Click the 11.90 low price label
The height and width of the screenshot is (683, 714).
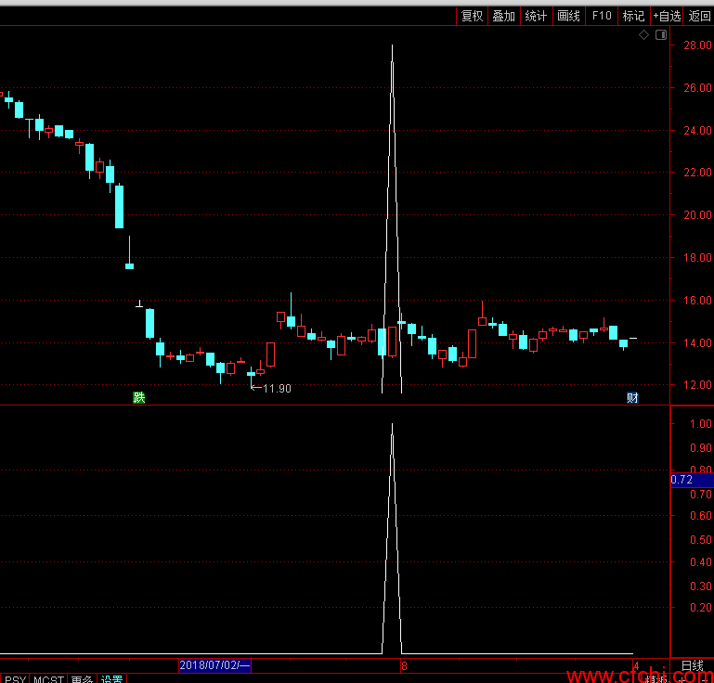tap(277, 389)
